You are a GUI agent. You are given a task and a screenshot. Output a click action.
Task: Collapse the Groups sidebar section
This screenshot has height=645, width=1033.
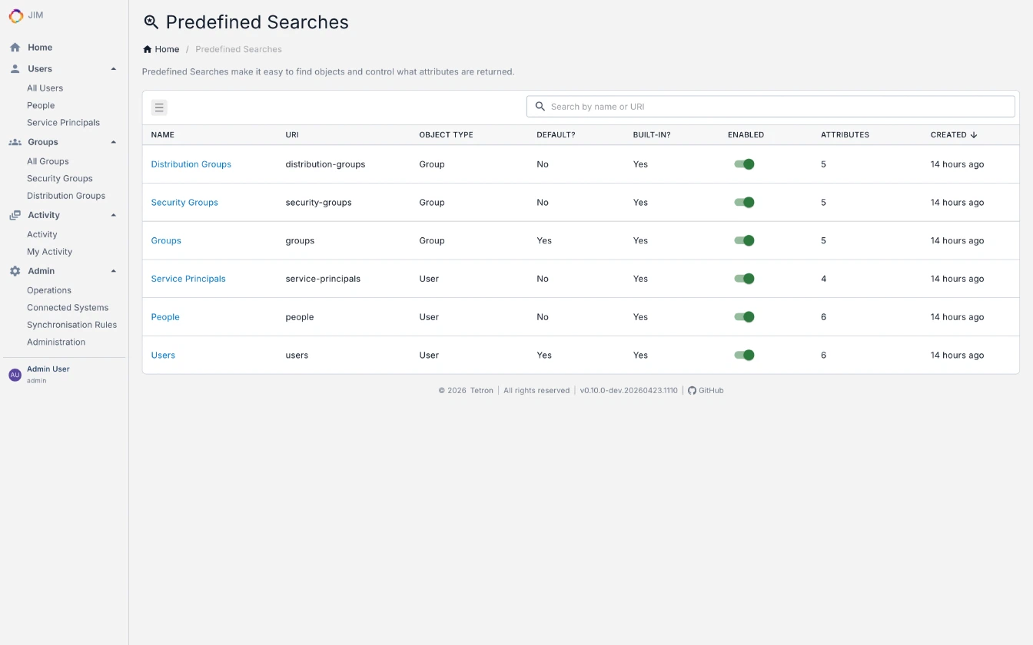(x=114, y=142)
